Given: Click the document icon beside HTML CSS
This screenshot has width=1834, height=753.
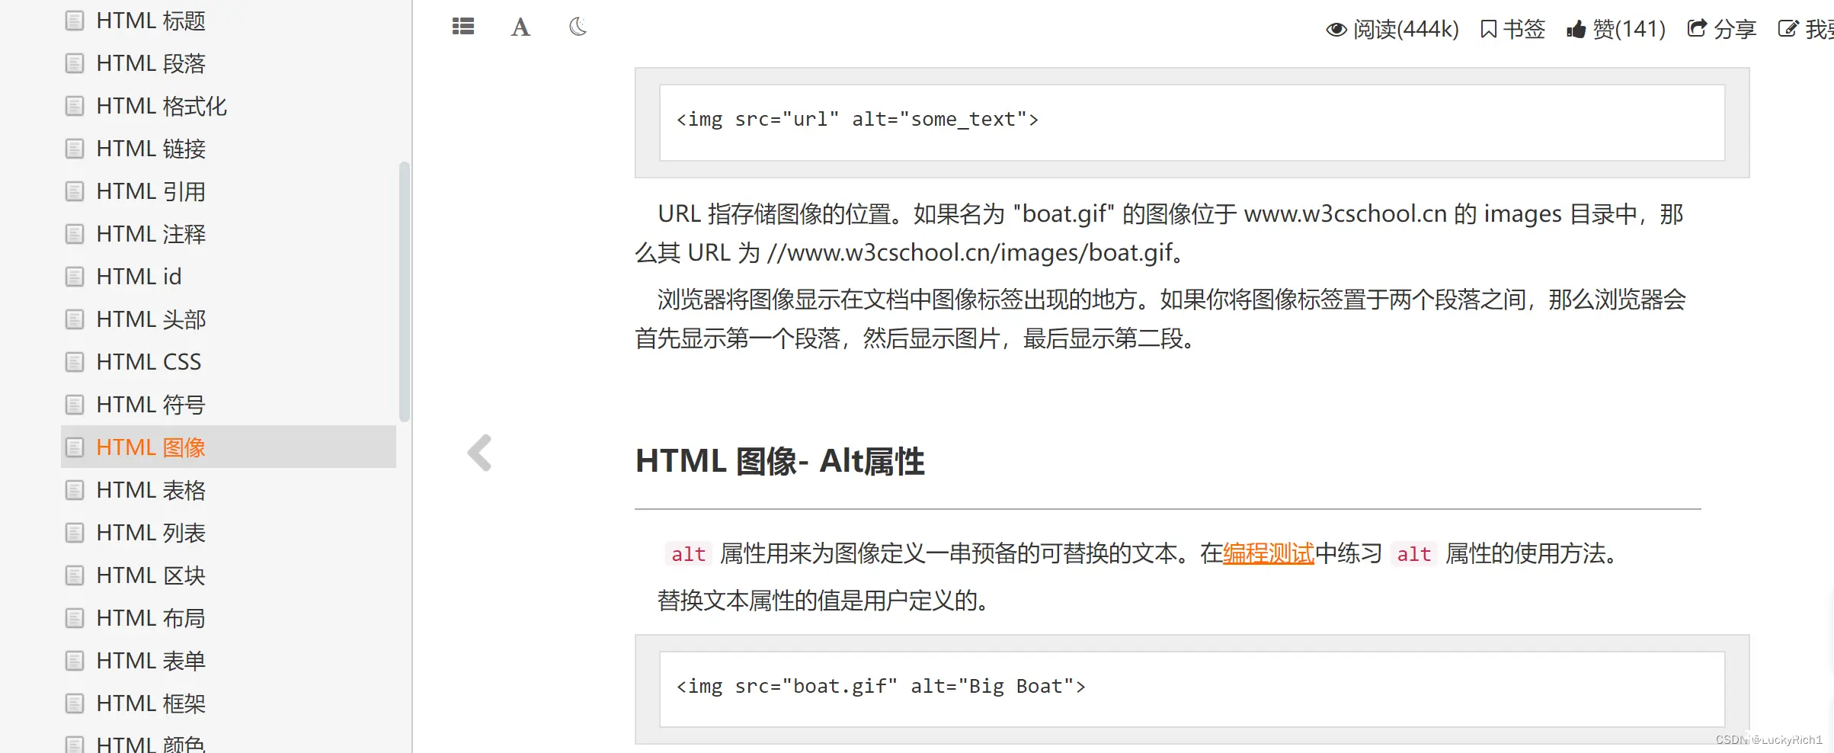Looking at the screenshot, I should tap(75, 362).
